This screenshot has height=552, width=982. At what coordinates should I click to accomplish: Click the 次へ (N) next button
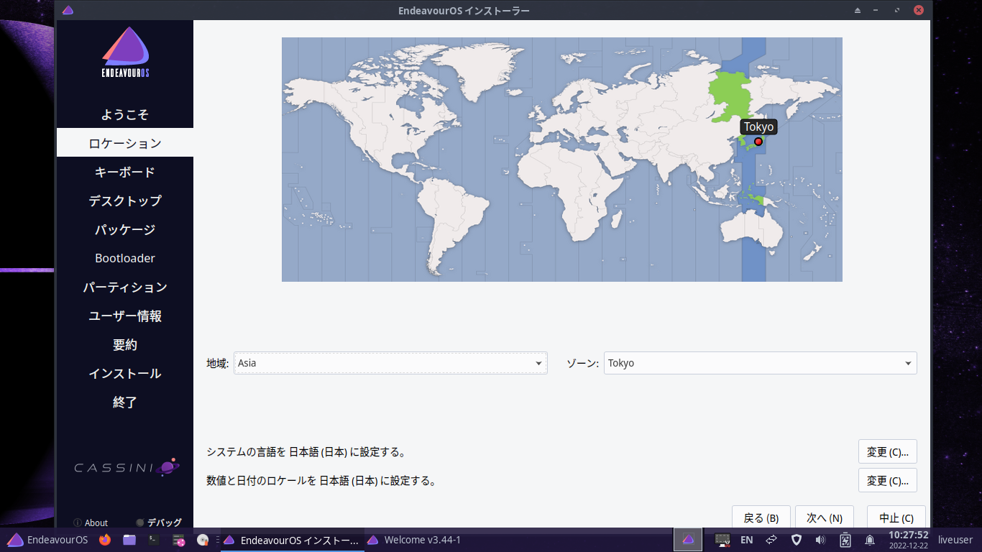coord(825,517)
